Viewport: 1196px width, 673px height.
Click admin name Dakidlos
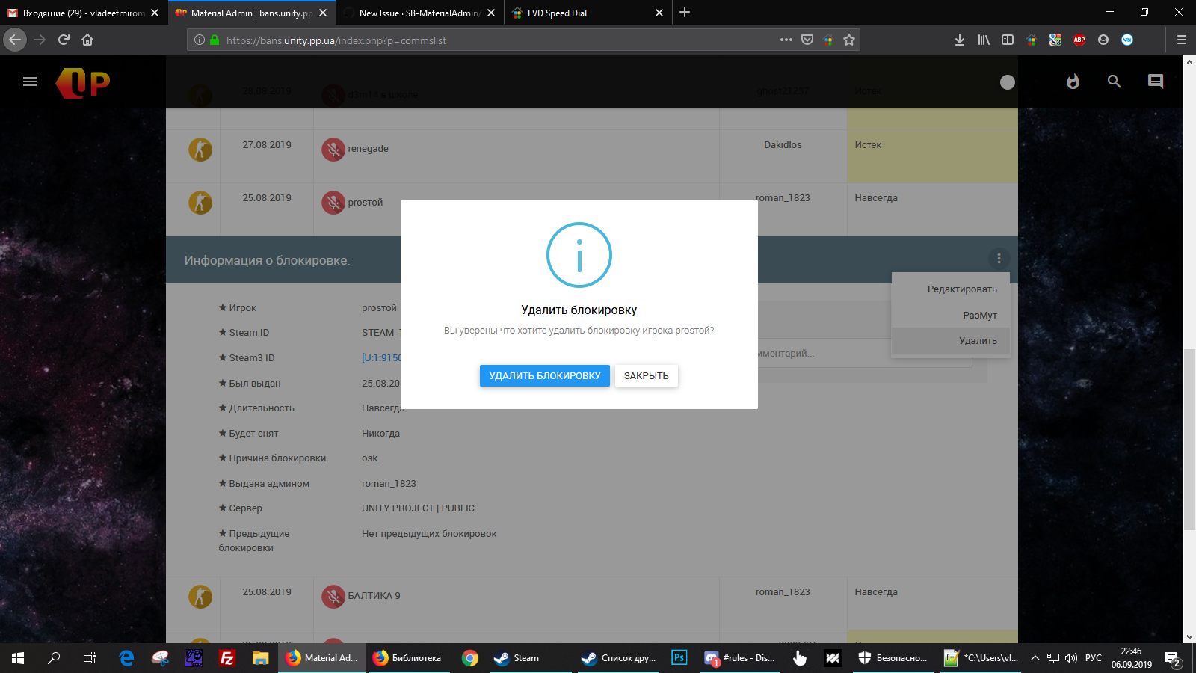click(x=783, y=145)
